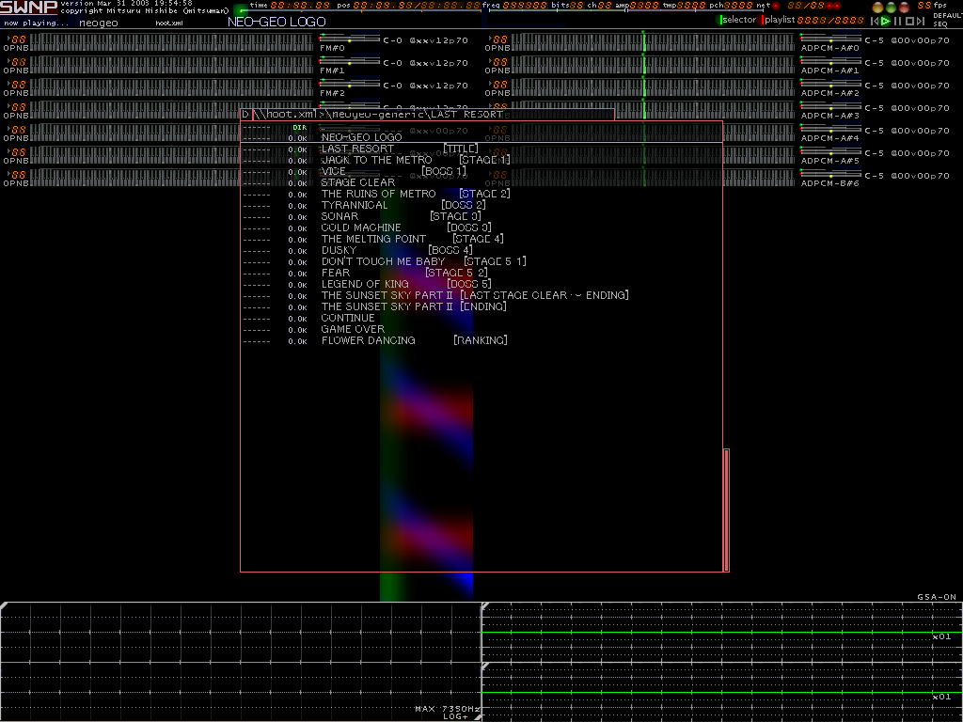The image size is (963, 722).
Task: Click the green orb button at top right
Action: (892, 8)
